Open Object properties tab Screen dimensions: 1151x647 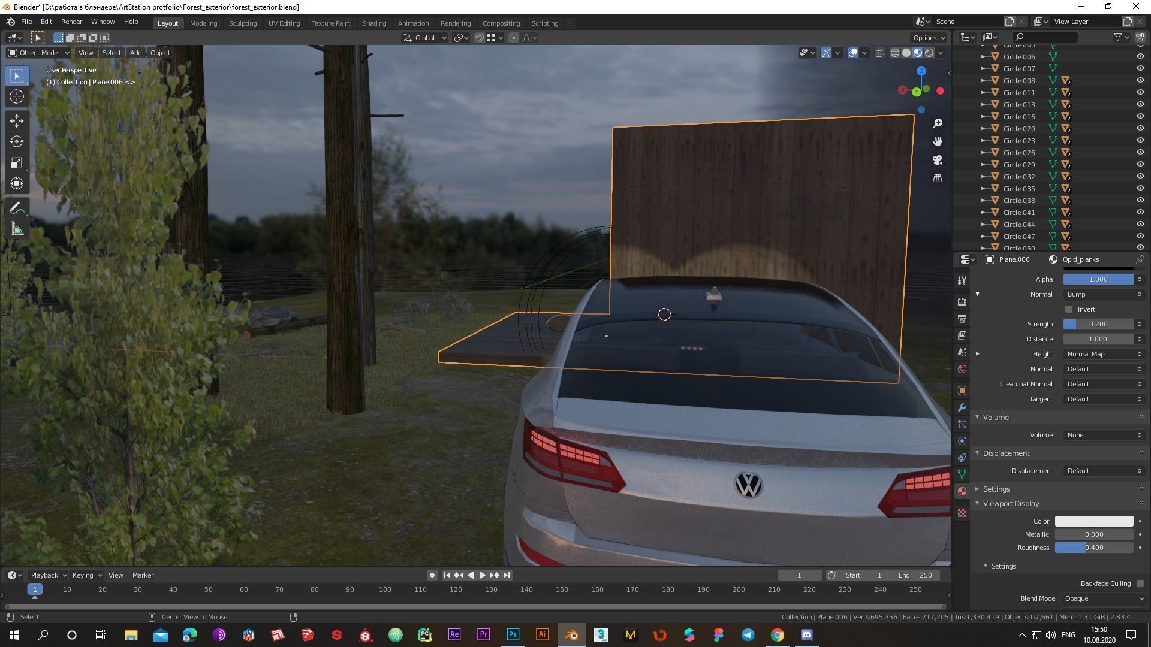(x=962, y=390)
